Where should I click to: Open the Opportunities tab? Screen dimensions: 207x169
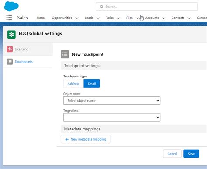coord(62,18)
